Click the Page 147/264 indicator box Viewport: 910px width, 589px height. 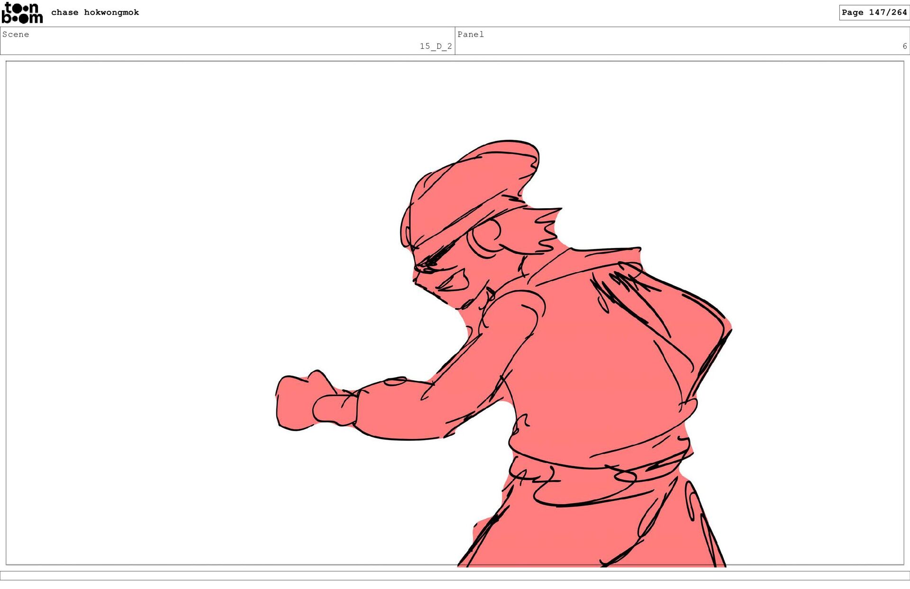click(874, 12)
